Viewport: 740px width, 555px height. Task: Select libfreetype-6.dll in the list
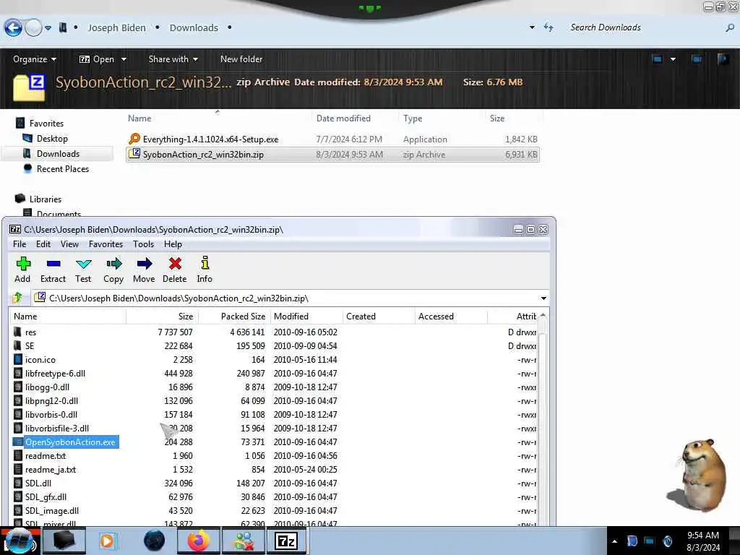click(55, 374)
